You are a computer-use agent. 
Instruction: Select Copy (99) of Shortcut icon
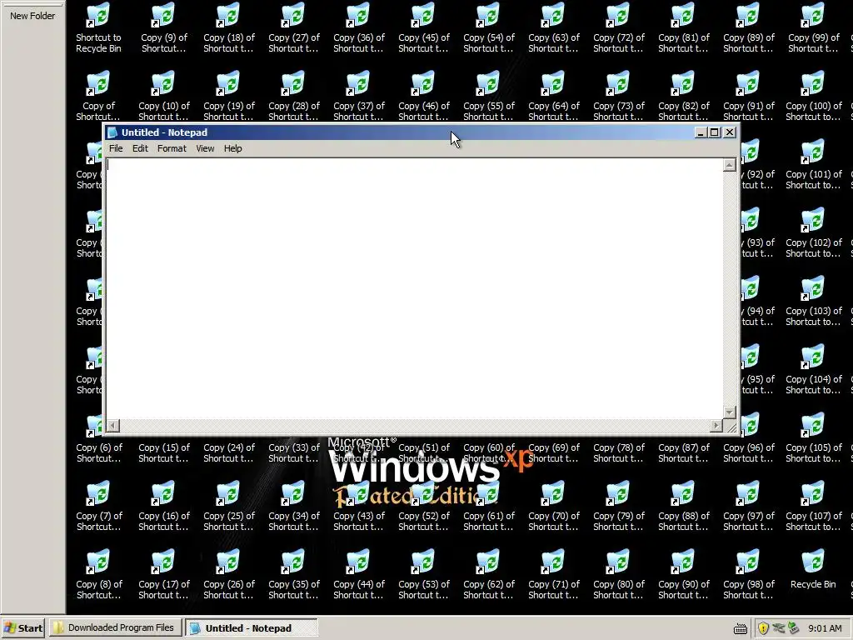click(814, 27)
